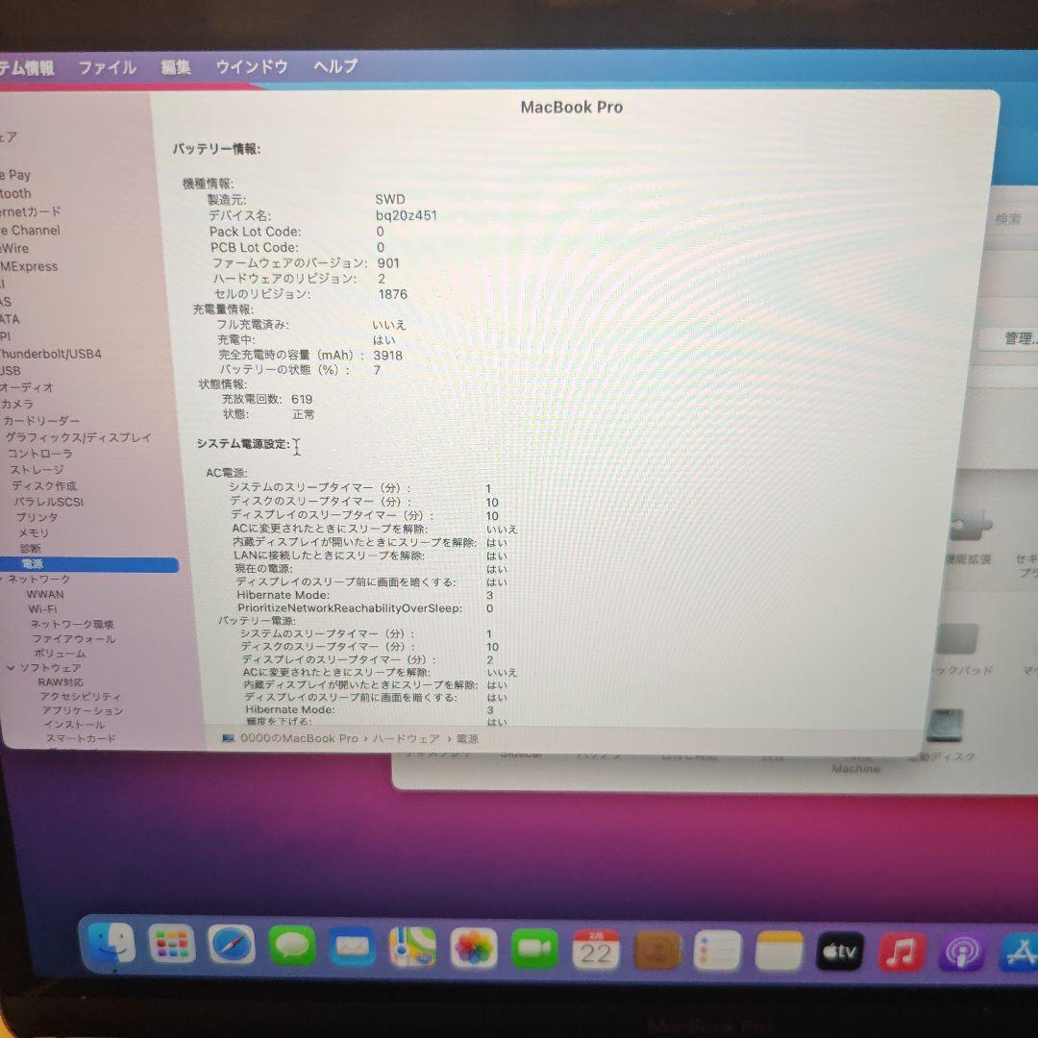Launch Apple TV from the Dock
The height and width of the screenshot is (1038, 1038).
click(839, 952)
